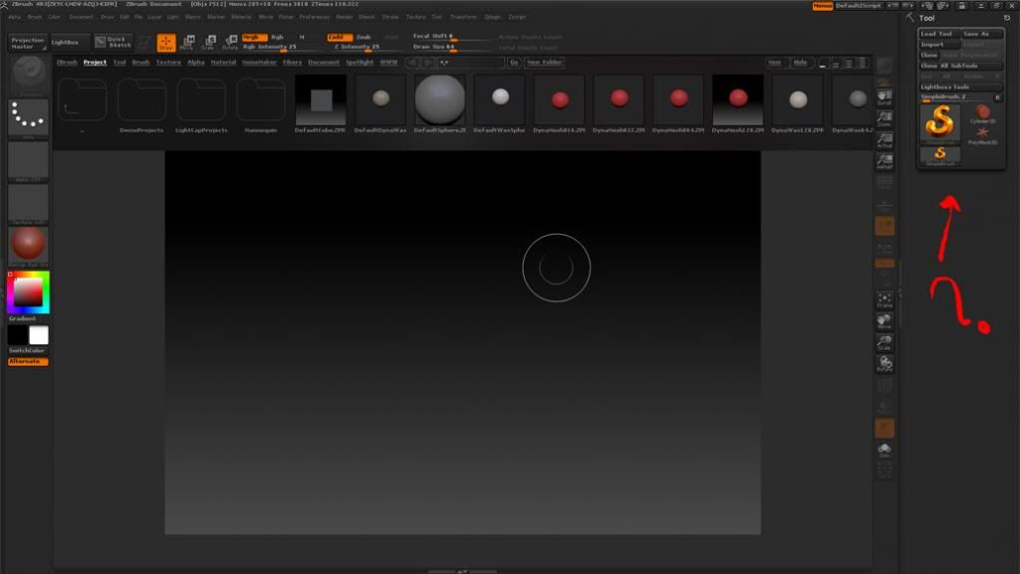Switch to LightBox Tool tab
Image resolution: width=1020 pixels, height=574 pixels.
click(x=120, y=63)
